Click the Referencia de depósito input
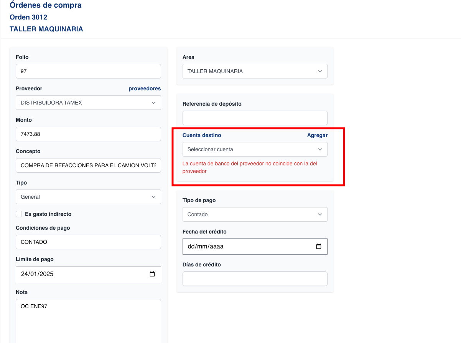The image size is (461, 343). [x=255, y=118]
